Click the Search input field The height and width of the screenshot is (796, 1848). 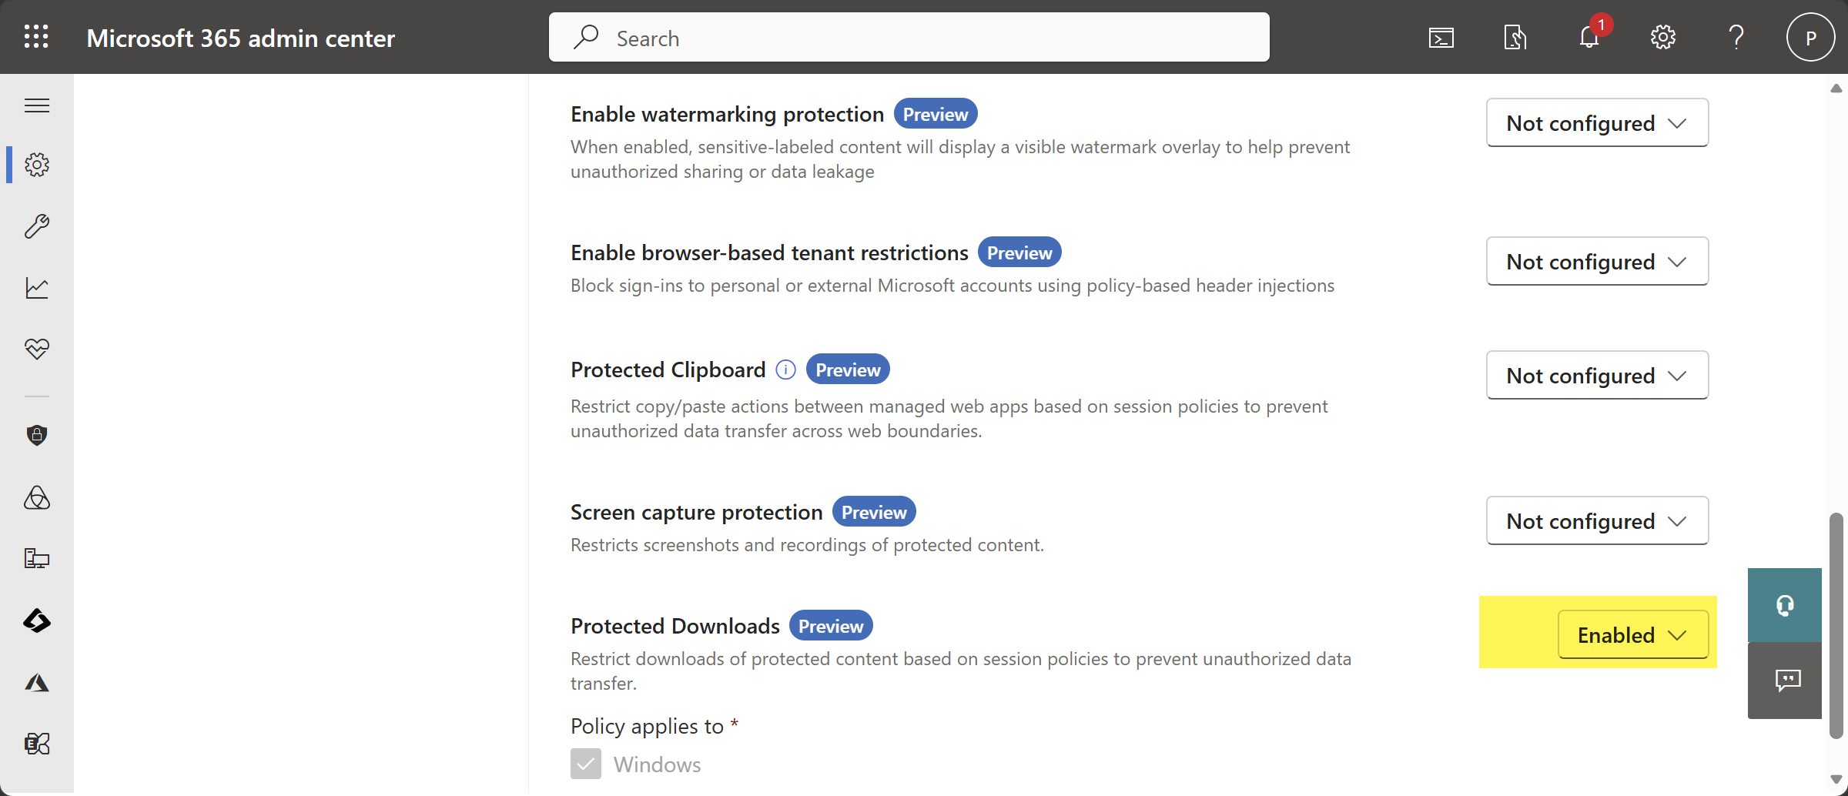tap(909, 38)
